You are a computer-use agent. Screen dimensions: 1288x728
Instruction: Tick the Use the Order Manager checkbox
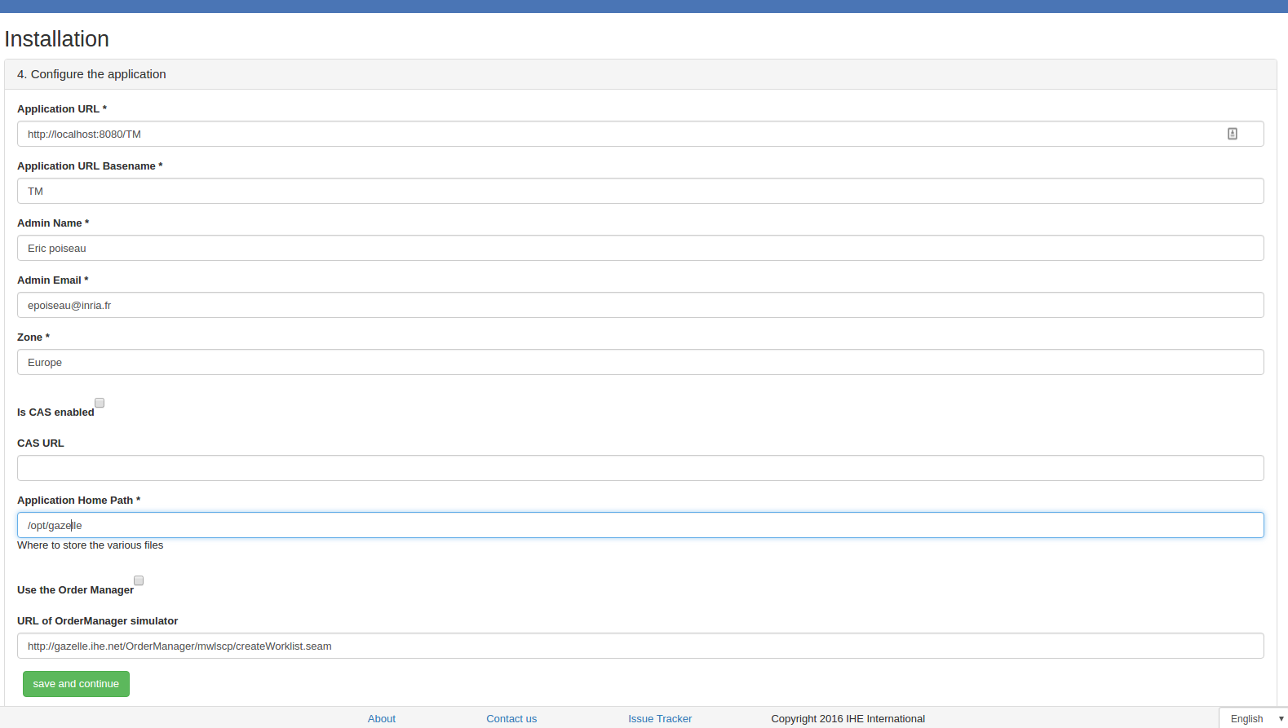coord(139,580)
